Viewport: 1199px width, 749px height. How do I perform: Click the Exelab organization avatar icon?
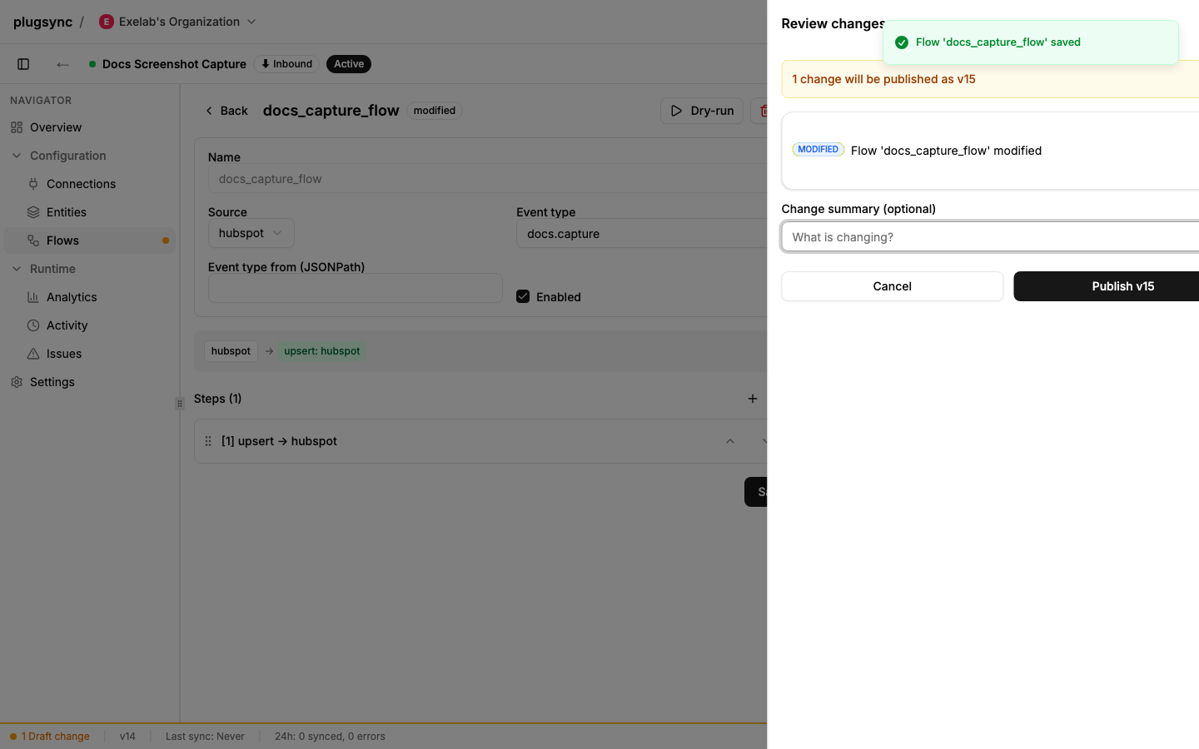click(106, 22)
